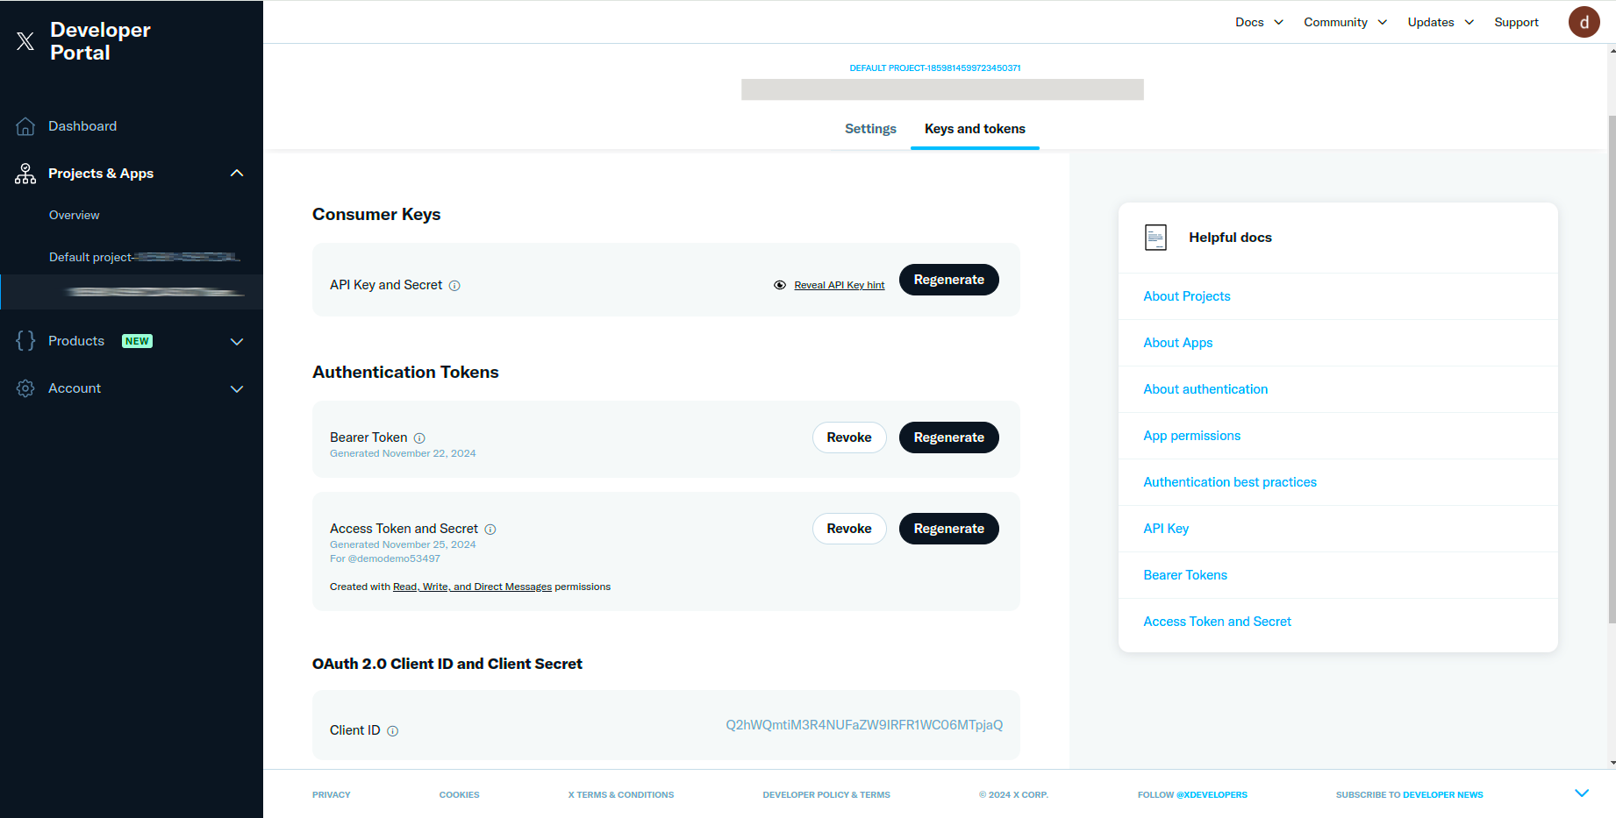Open Read, Write, and Direct Messages permissions link

pos(472,587)
